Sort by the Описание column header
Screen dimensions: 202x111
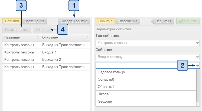(x=65, y=37)
